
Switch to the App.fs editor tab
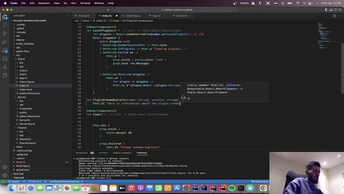(x=156, y=16)
